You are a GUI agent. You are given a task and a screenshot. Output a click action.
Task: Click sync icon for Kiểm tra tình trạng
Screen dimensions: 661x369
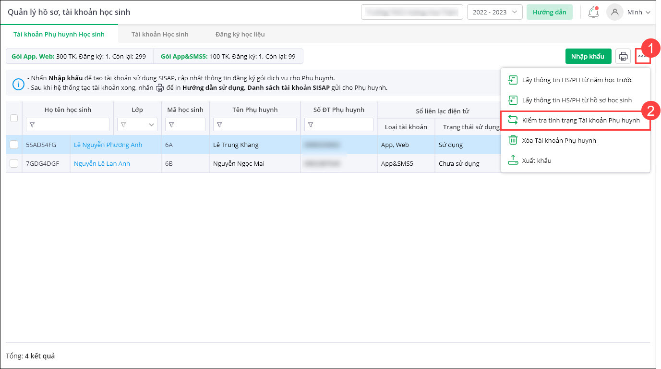pos(513,120)
